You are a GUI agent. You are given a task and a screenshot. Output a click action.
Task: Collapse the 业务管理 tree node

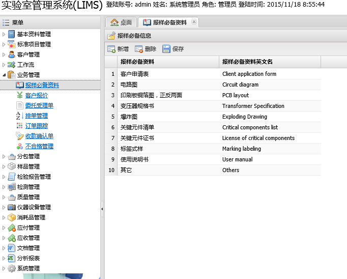[4, 75]
